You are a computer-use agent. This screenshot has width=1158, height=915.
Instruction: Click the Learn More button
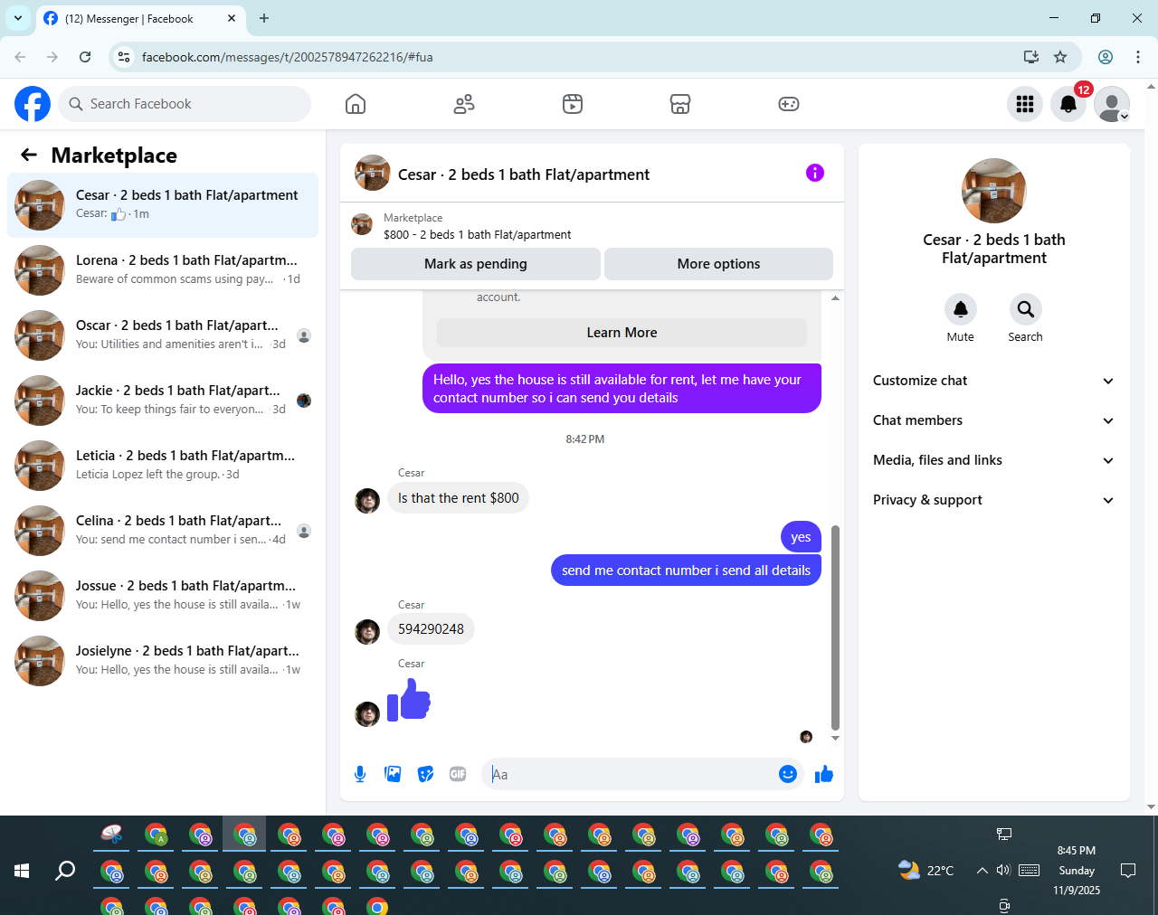(x=622, y=333)
